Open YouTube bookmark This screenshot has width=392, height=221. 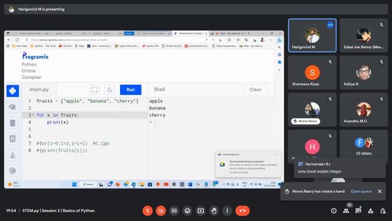[66, 46]
